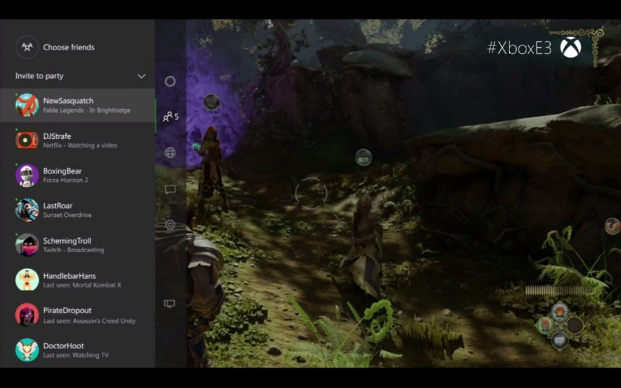
Task: Click the character portrait ability icon in HUD
Action: pos(545,326)
